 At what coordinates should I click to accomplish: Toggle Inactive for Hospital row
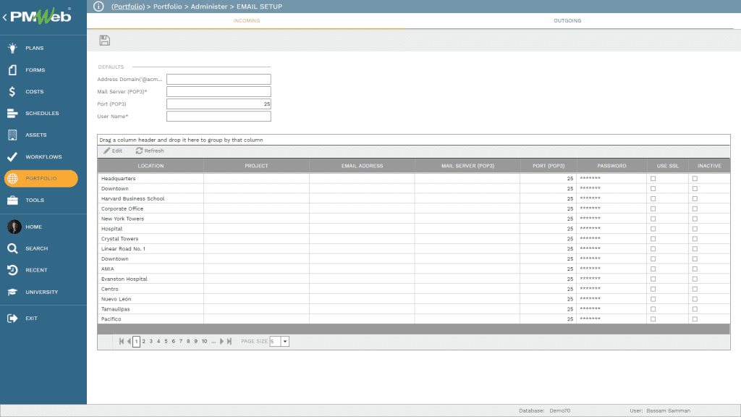(x=695, y=229)
